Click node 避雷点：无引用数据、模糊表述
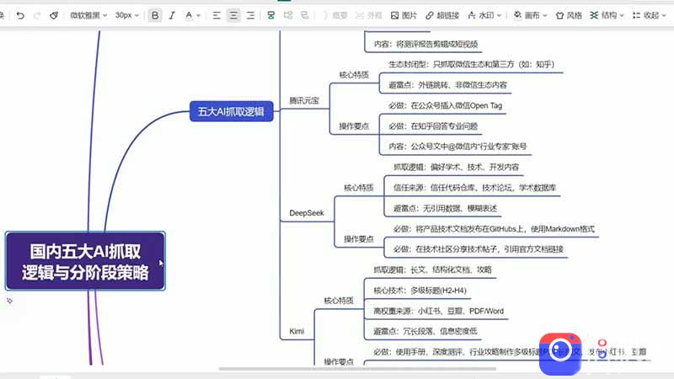This screenshot has height=379, width=674. pos(445,208)
